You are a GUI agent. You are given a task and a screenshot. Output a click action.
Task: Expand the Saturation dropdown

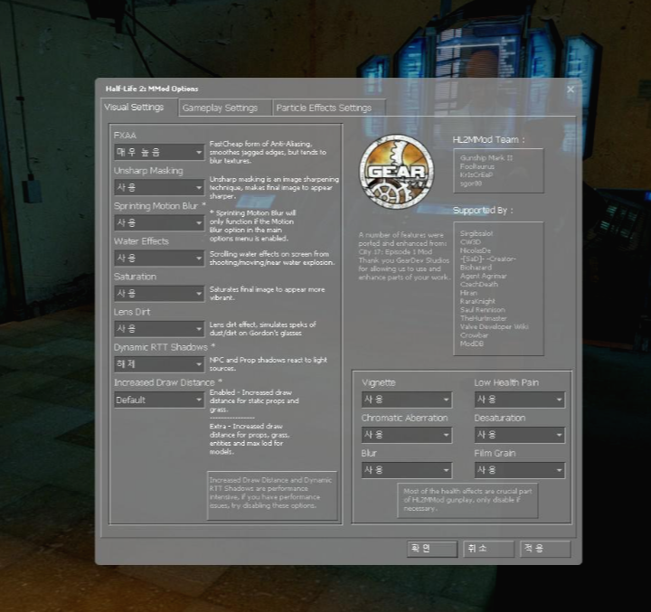pos(159,294)
